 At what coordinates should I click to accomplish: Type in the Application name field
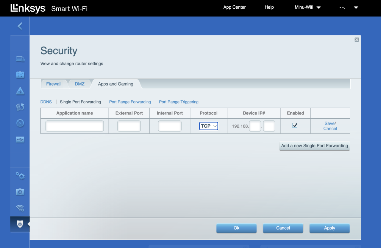click(x=74, y=126)
